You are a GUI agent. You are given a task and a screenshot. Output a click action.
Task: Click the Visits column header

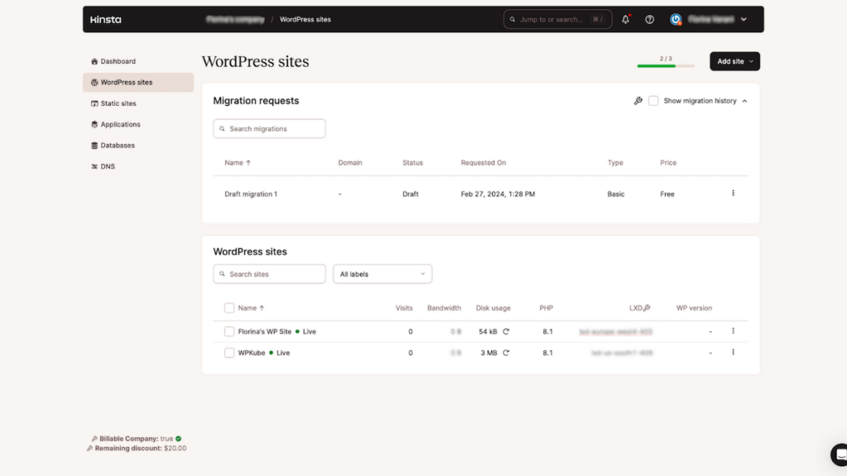404,308
